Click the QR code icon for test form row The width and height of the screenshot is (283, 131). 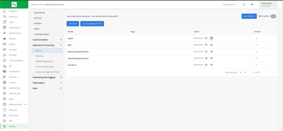pyautogui.click(x=211, y=65)
